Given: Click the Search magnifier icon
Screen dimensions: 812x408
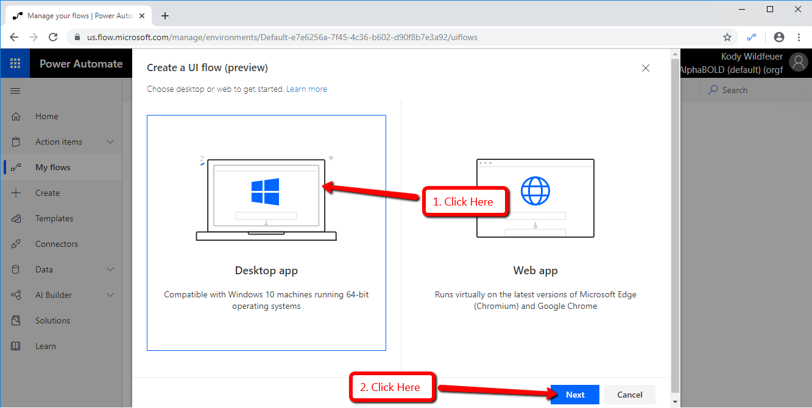Looking at the screenshot, I should tap(713, 90).
